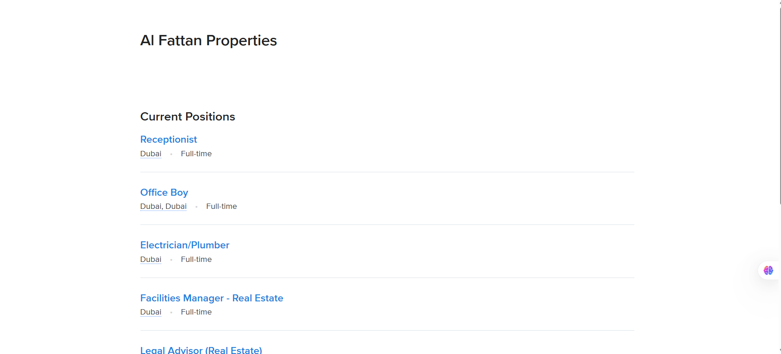Click the vertical scrollbar thumb
The width and height of the screenshot is (781, 354).
pyautogui.click(x=780, y=103)
